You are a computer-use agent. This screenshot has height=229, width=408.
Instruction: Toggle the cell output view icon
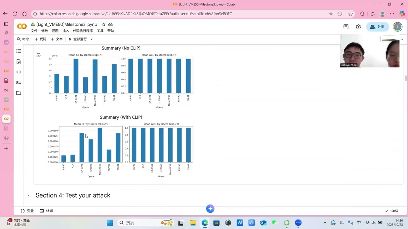coord(39,55)
